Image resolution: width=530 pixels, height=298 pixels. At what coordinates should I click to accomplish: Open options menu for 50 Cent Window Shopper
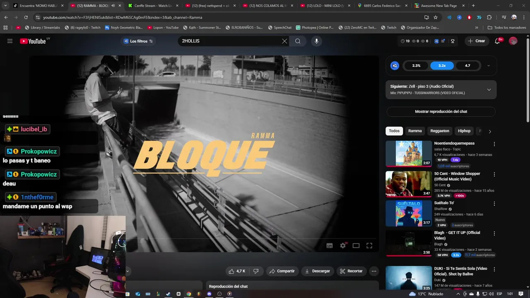[494, 174]
